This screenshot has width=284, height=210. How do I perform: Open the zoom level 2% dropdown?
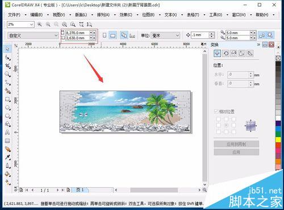[31, 24]
